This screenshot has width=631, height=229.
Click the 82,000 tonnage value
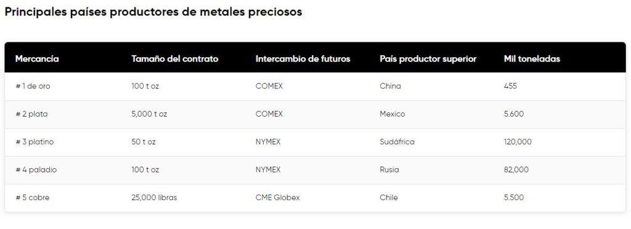(516, 169)
